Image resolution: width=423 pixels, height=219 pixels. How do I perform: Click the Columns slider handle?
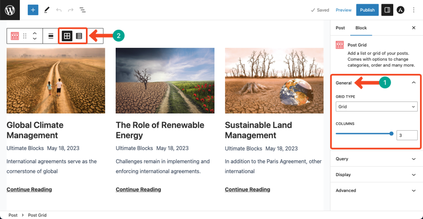click(x=391, y=134)
